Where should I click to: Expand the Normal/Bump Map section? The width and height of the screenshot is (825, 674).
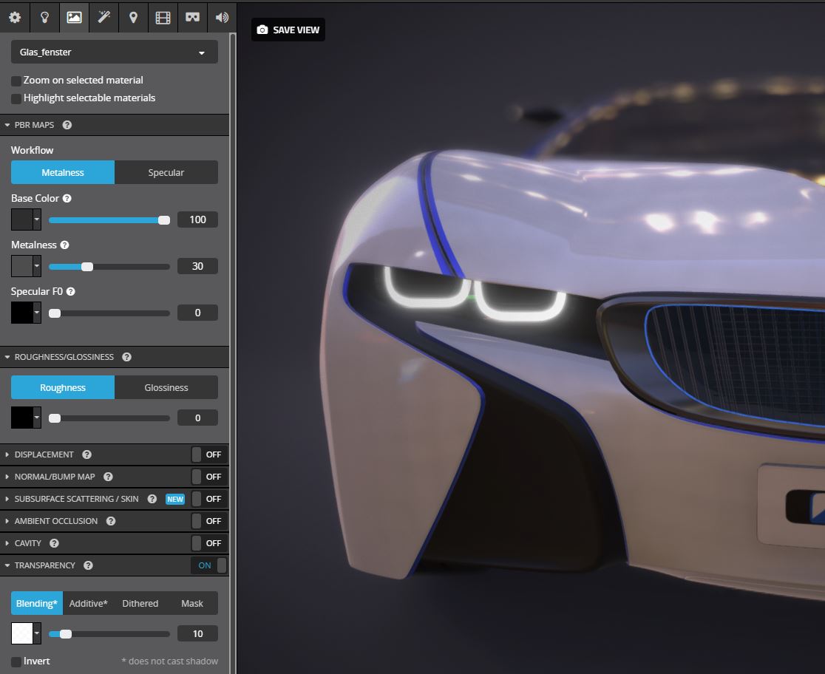coord(7,477)
